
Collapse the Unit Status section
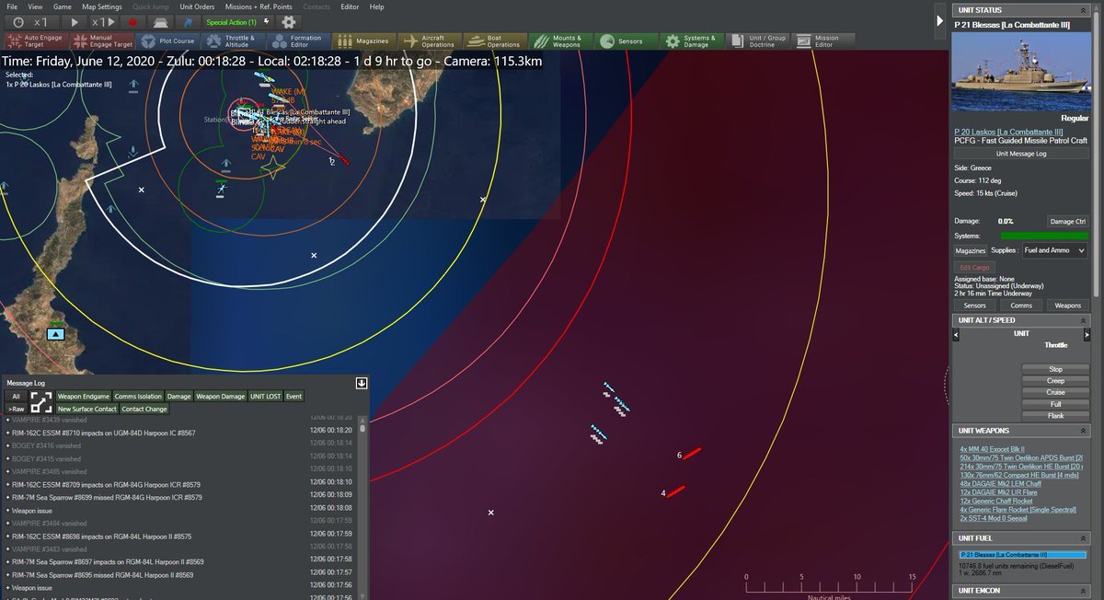[x=1083, y=10]
